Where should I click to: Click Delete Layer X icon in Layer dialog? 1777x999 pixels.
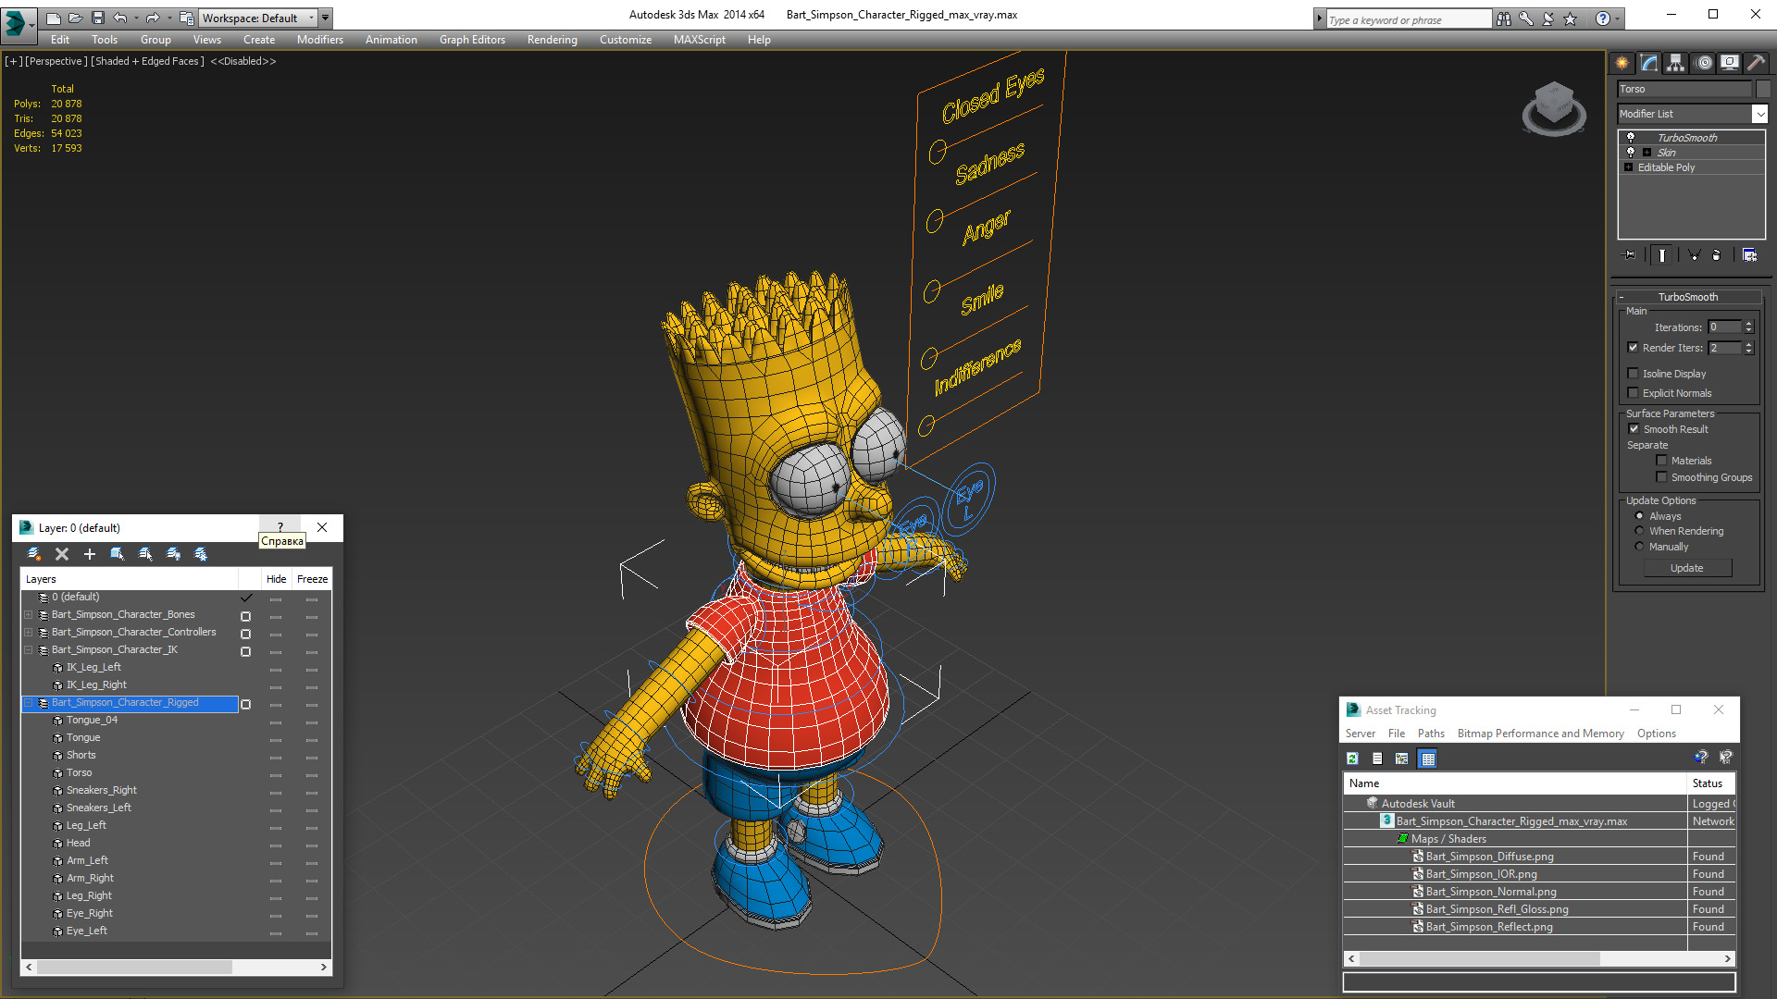click(x=62, y=554)
